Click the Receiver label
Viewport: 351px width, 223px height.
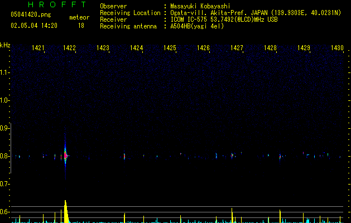[x=113, y=20]
